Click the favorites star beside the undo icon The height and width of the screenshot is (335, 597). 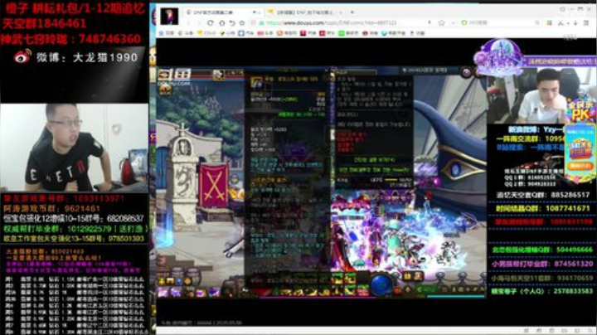coord(242,23)
